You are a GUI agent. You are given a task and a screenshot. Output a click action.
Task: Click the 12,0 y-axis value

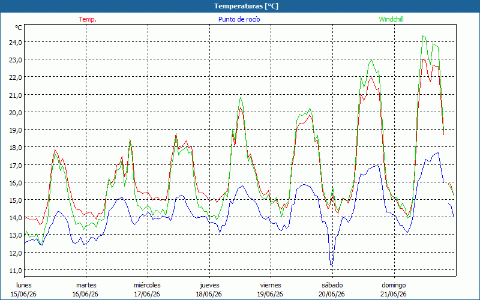pos(16,253)
